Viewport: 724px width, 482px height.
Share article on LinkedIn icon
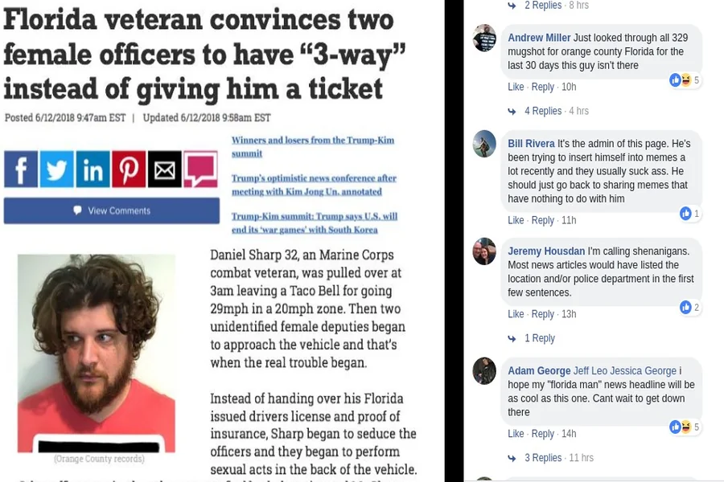(x=93, y=169)
